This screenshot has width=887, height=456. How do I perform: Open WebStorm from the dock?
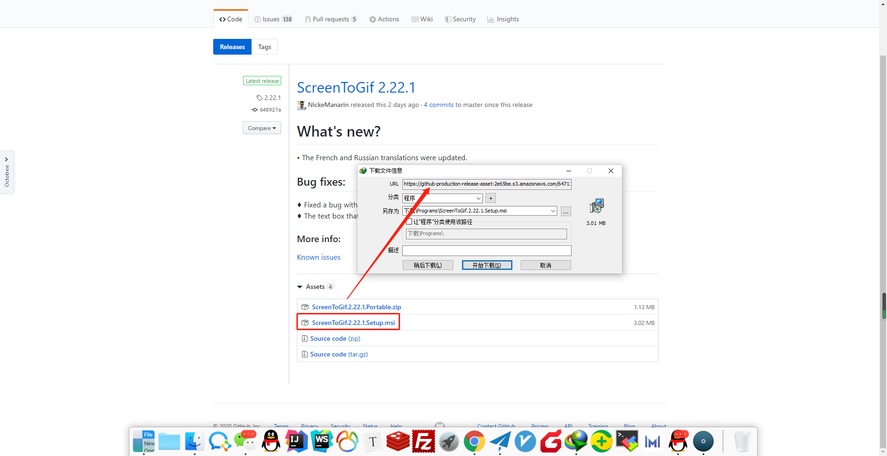click(322, 441)
